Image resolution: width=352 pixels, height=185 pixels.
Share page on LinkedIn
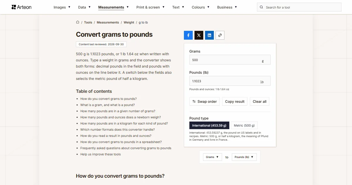(209, 35)
